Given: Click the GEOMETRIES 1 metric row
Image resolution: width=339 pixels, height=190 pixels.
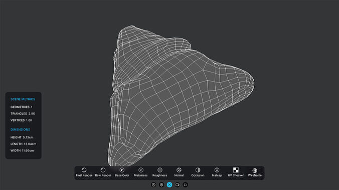Looking at the screenshot, I should pyautogui.click(x=22, y=107).
